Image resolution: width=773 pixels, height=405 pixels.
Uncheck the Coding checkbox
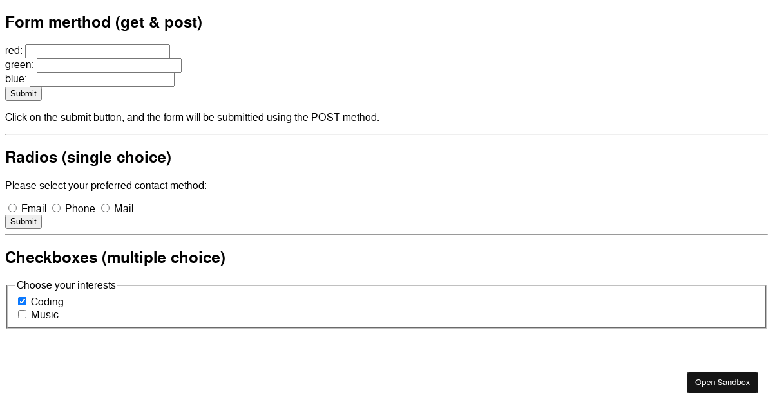click(22, 301)
